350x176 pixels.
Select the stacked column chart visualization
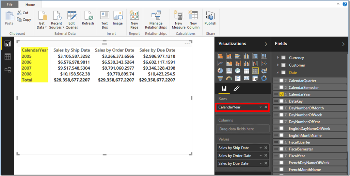pyautogui.click(x=229, y=56)
